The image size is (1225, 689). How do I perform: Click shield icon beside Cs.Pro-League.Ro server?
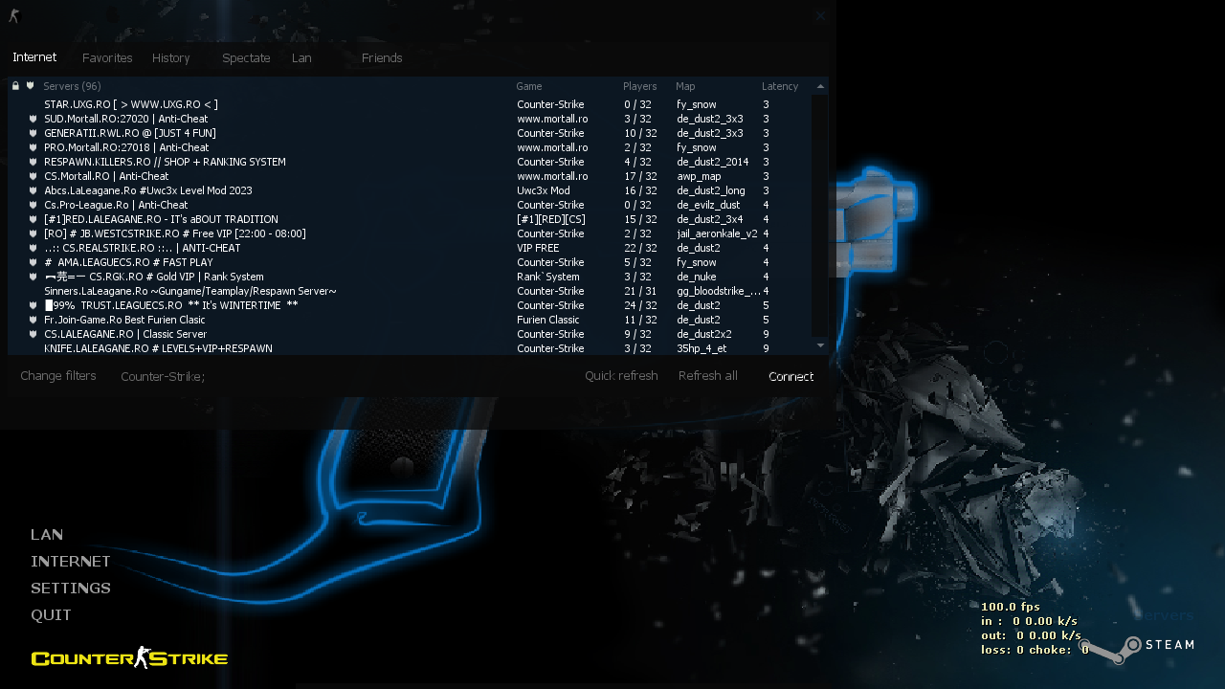click(33, 205)
